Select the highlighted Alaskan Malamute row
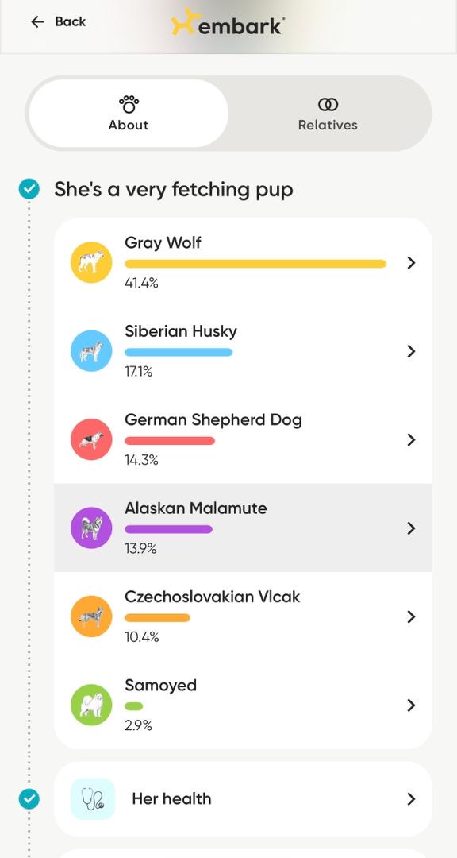The width and height of the screenshot is (457, 858). pos(238,528)
